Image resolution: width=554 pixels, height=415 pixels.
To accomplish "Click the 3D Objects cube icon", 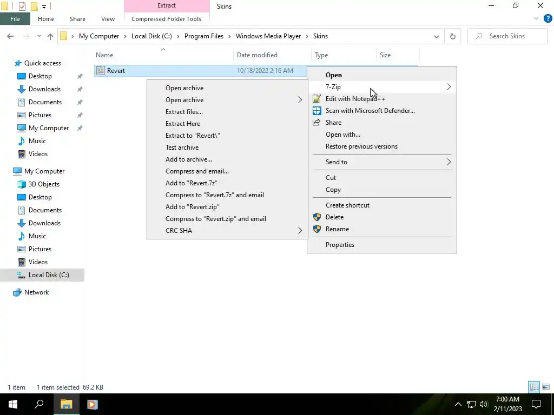I will (22, 184).
